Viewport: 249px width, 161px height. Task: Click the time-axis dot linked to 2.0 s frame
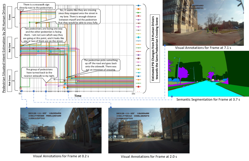click(x=34, y=91)
